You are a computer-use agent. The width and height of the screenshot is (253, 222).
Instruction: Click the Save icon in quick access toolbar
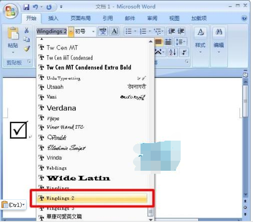(x=26, y=7)
